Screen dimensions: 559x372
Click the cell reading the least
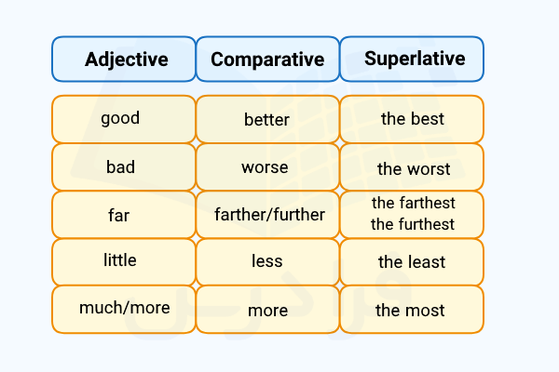click(412, 262)
